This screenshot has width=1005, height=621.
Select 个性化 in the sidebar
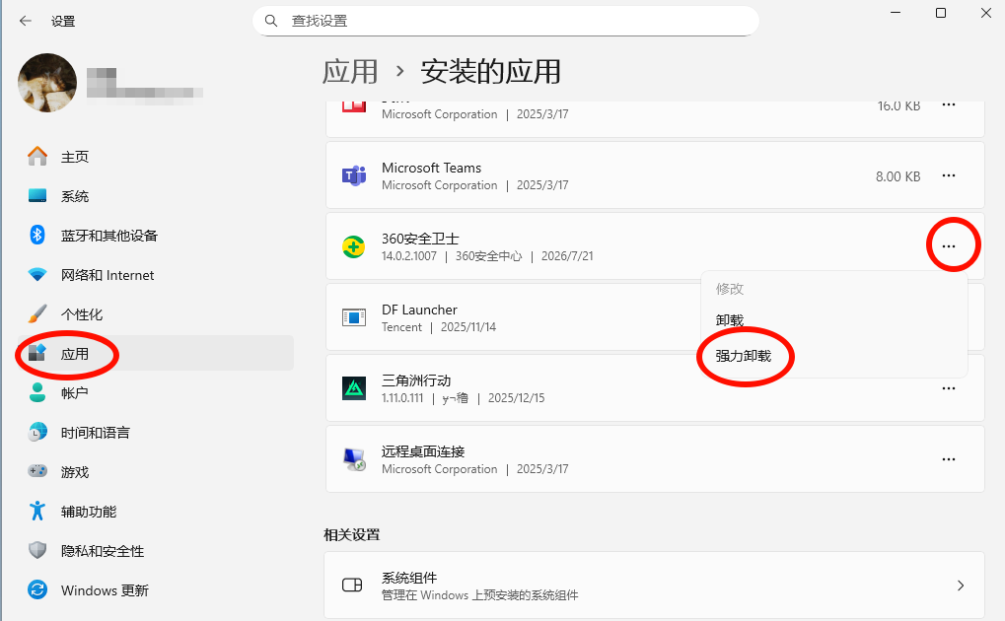tap(155, 314)
